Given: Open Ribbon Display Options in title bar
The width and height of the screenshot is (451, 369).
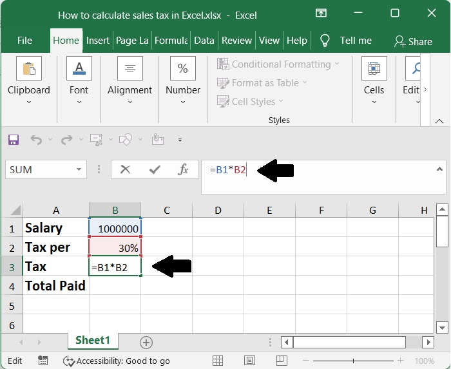Looking at the screenshot, I should click(x=321, y=14).
